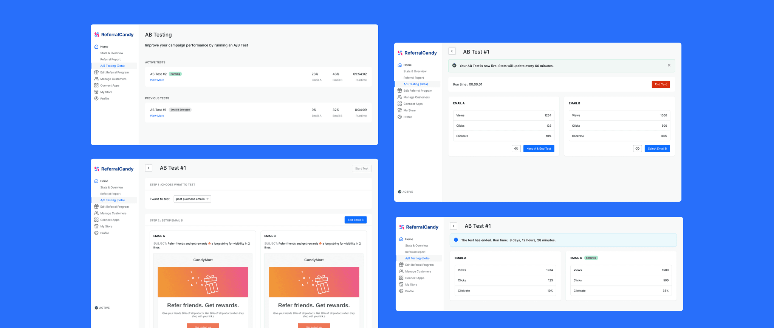This screenshot has height=328, width=774.
Task: Preview Email B with eye icon
Action: click(x=638, y=149)
